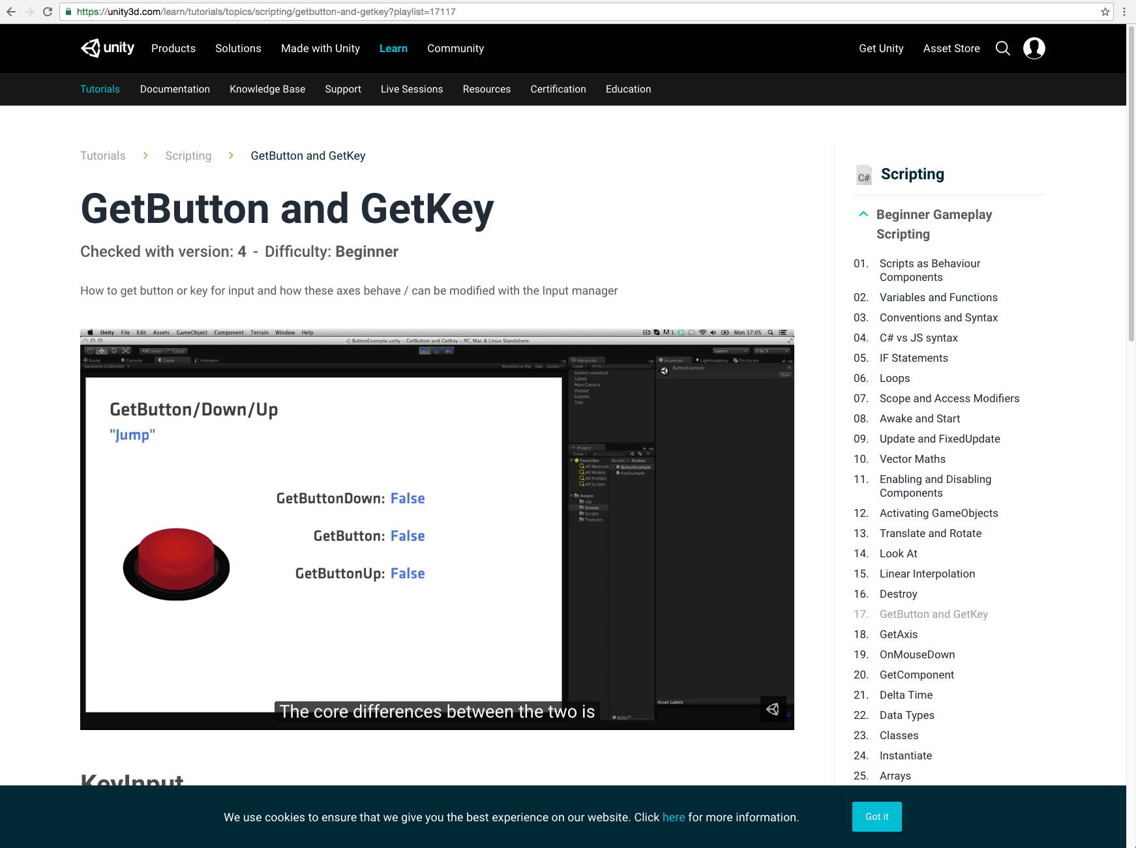The width and height of the screenshot is (1136, 848).
Task: Click the Got it cookie button
Action: [876, 817]
